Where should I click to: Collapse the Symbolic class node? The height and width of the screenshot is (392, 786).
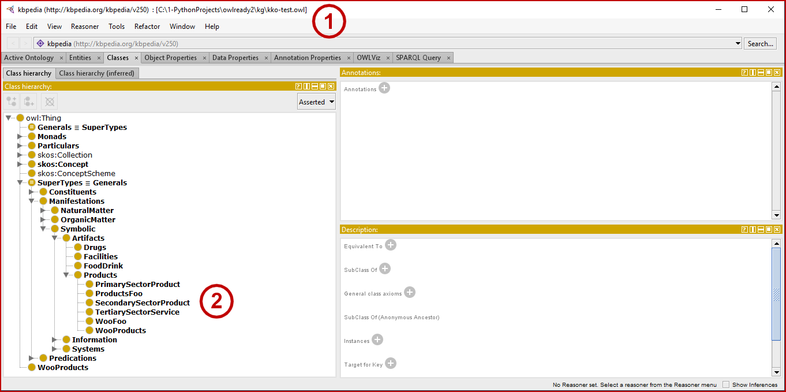pyautogui.click(x=43, y=229)
